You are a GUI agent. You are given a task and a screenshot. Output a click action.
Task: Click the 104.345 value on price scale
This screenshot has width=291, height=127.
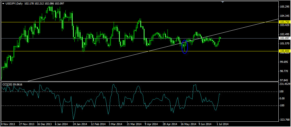[285, 16]
